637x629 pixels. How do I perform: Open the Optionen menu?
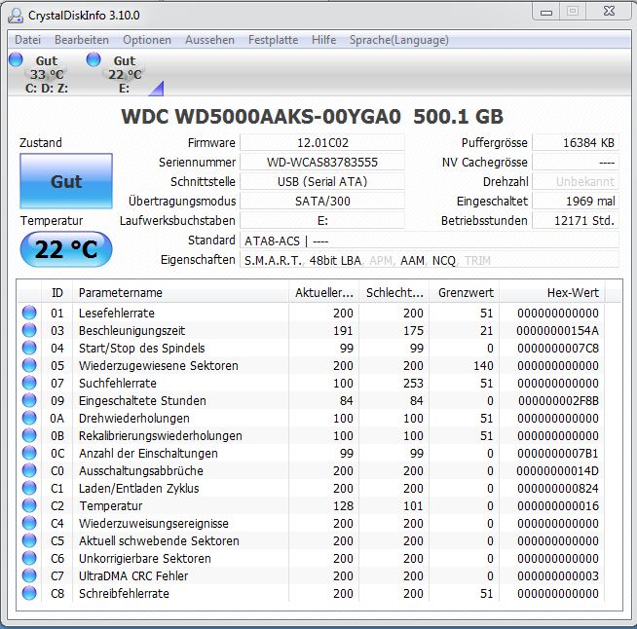[147, 40]
